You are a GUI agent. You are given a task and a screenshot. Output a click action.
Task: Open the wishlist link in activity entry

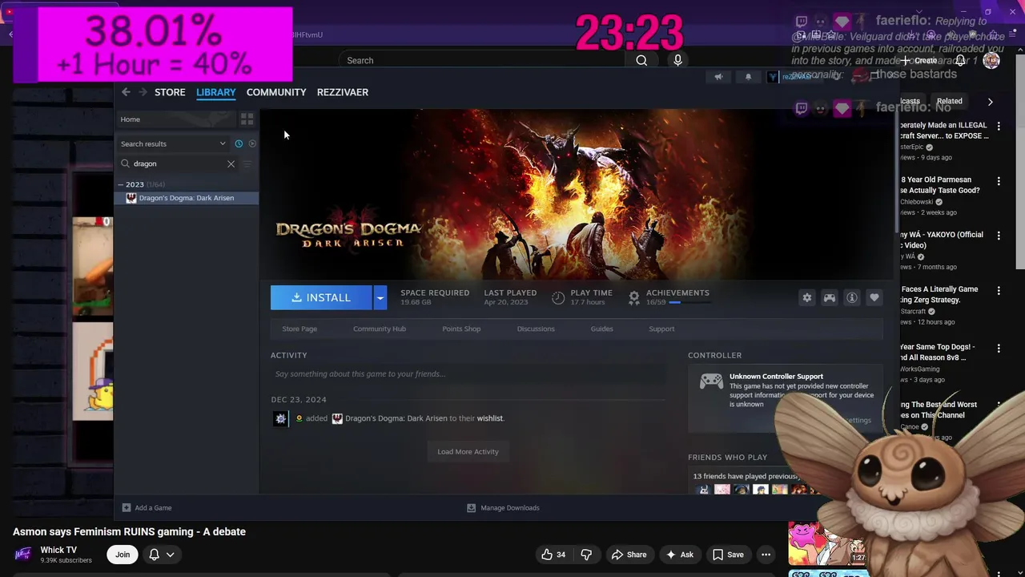[490, 418]
